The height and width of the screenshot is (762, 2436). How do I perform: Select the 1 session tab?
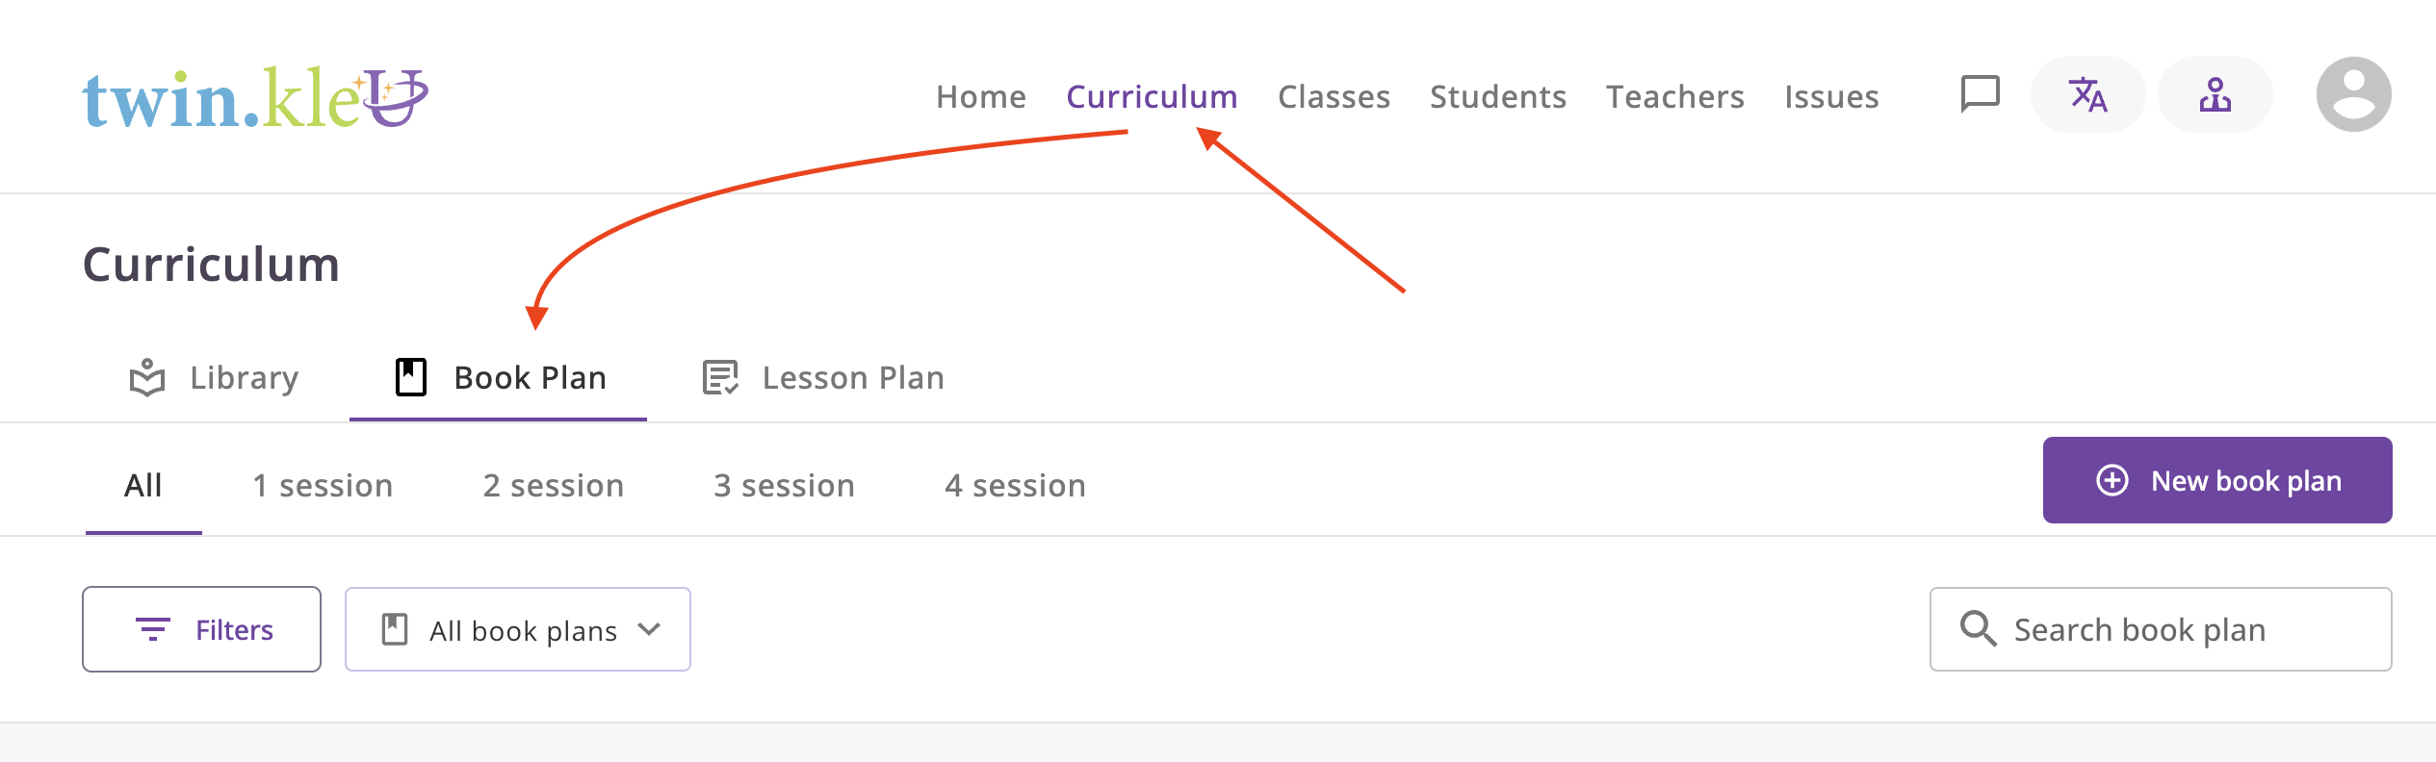323,485
